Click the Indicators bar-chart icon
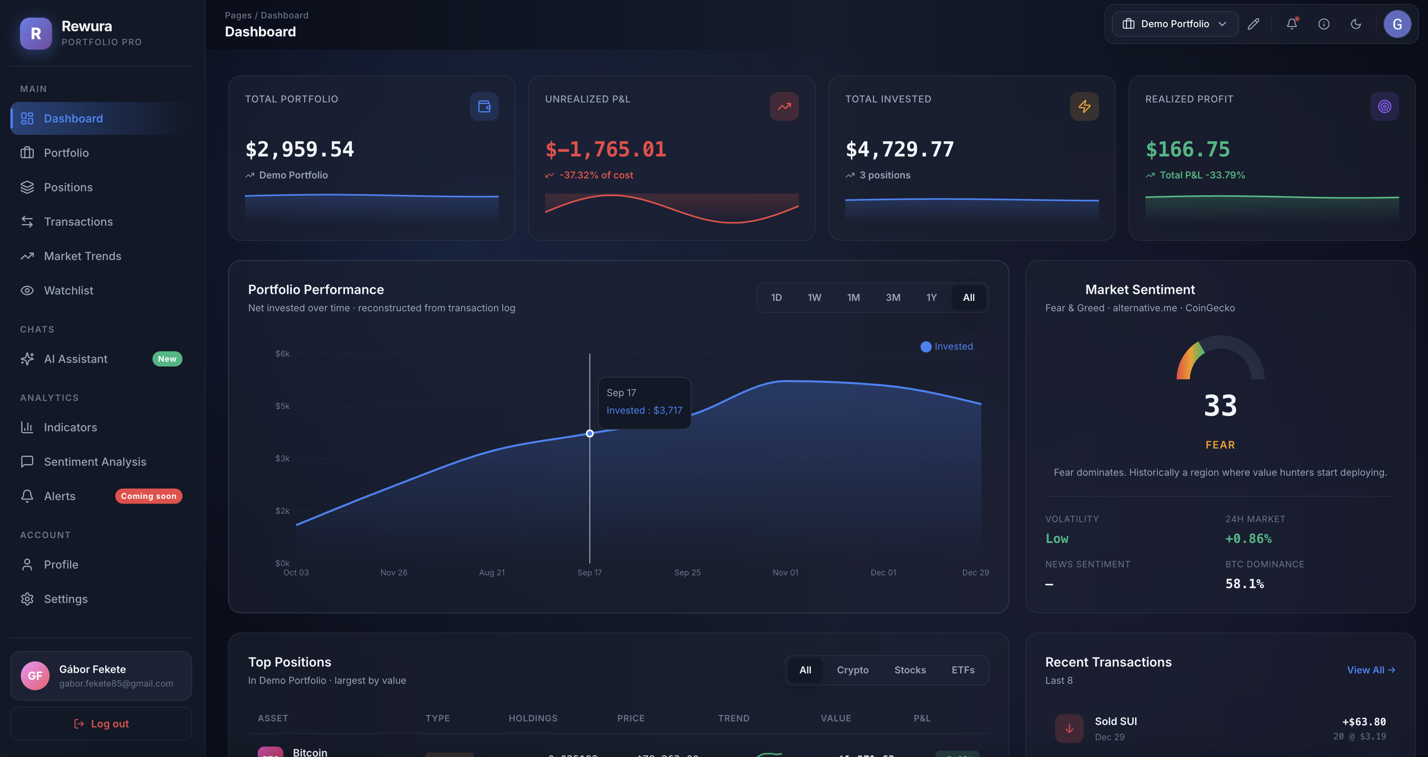 (x=27, y=427)
